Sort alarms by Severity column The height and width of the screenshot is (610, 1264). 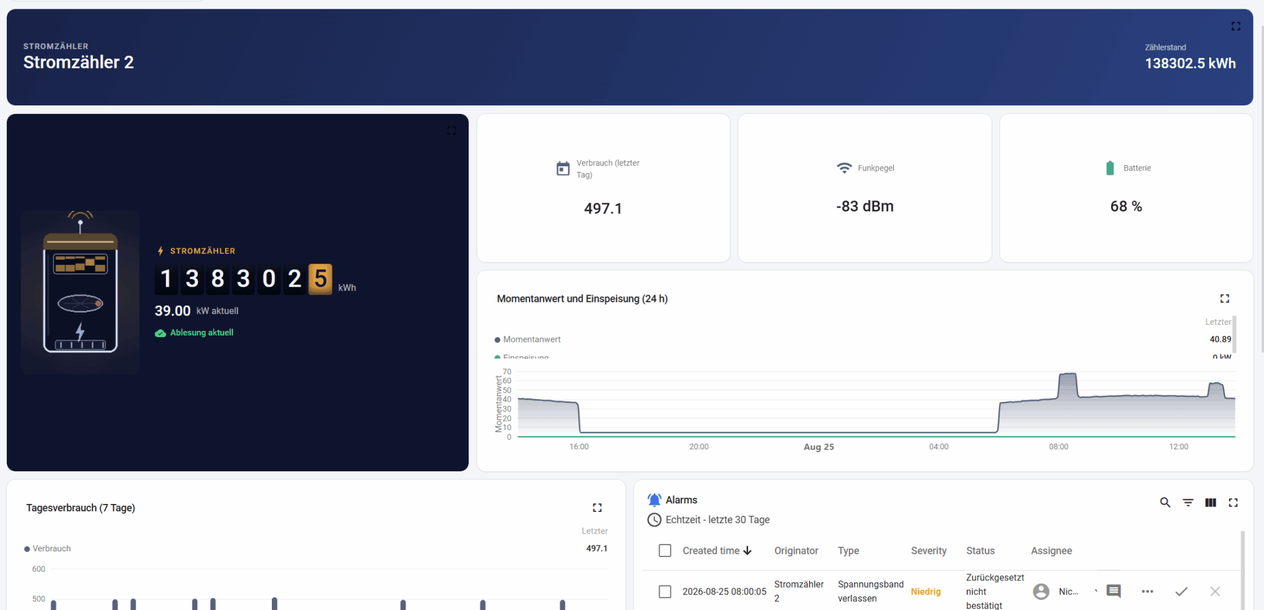pyautogui.click(x=929, y=551)
